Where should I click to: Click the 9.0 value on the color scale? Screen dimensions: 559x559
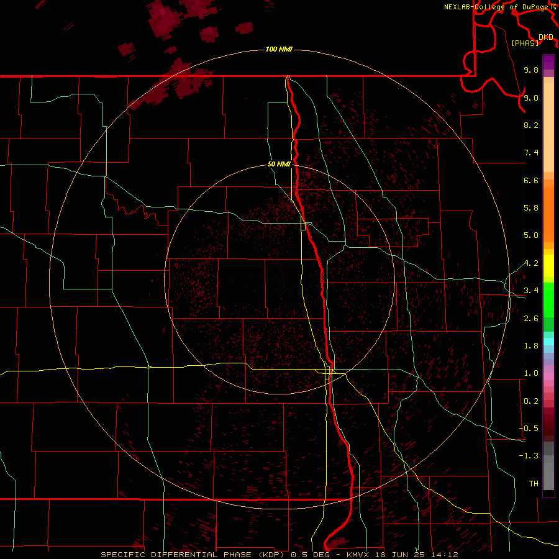[531, 98]
